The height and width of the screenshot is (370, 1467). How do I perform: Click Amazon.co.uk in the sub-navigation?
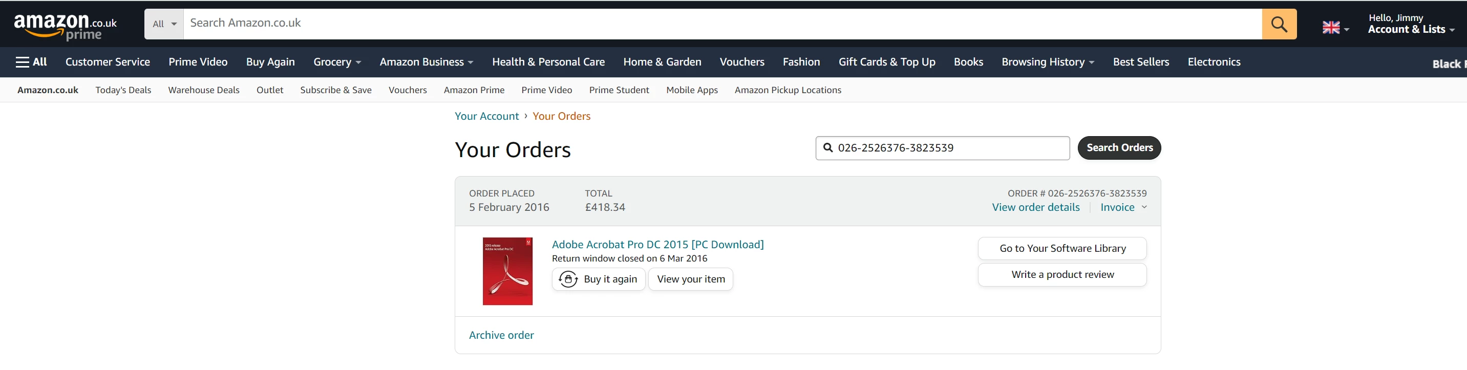click(48, 90)
